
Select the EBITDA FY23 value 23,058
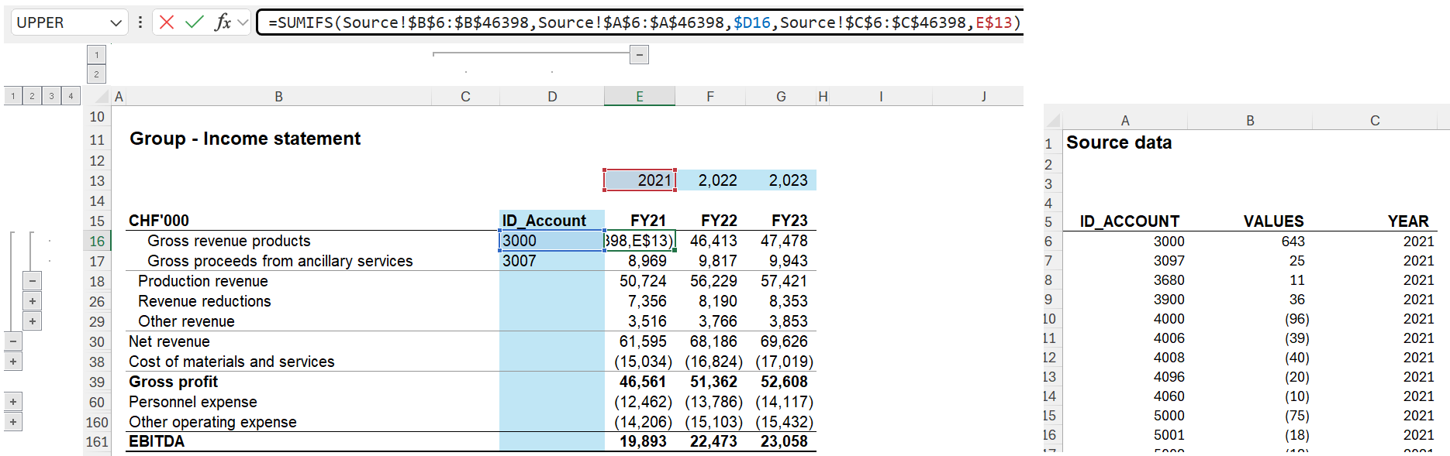[781, 441]
